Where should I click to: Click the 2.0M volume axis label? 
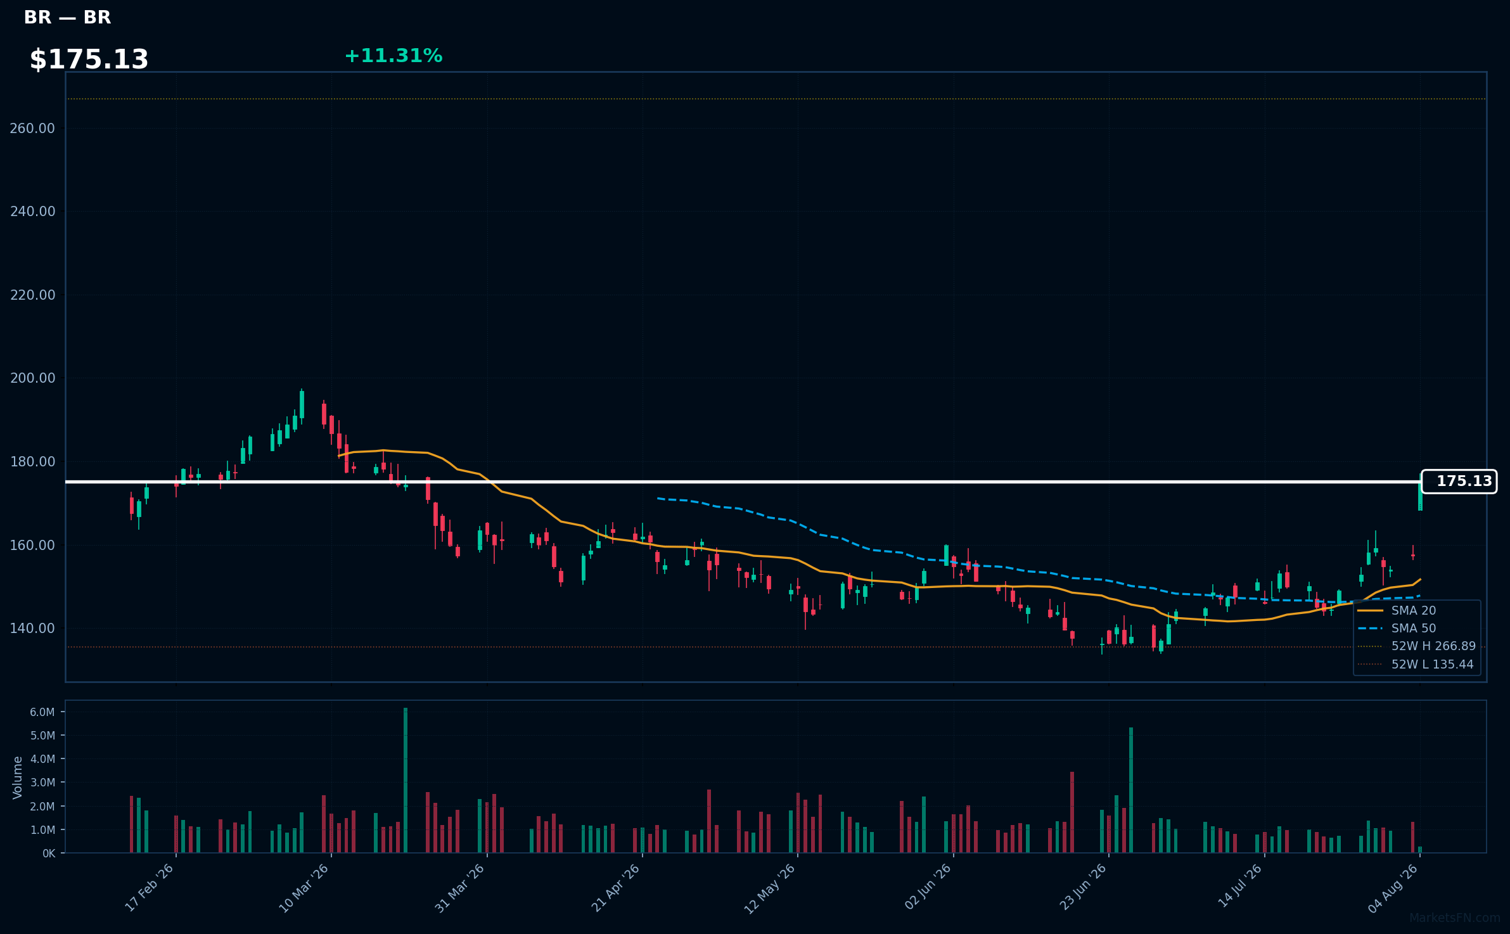(x=42, y=807)
